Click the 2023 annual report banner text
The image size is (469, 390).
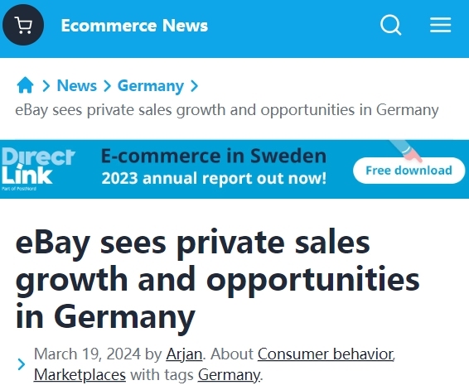point(214,178)
